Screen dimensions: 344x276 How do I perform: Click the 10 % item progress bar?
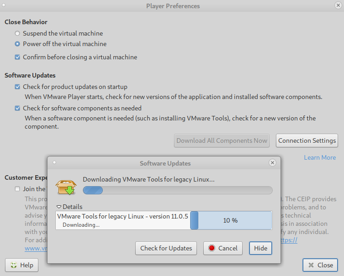point(231,220)
